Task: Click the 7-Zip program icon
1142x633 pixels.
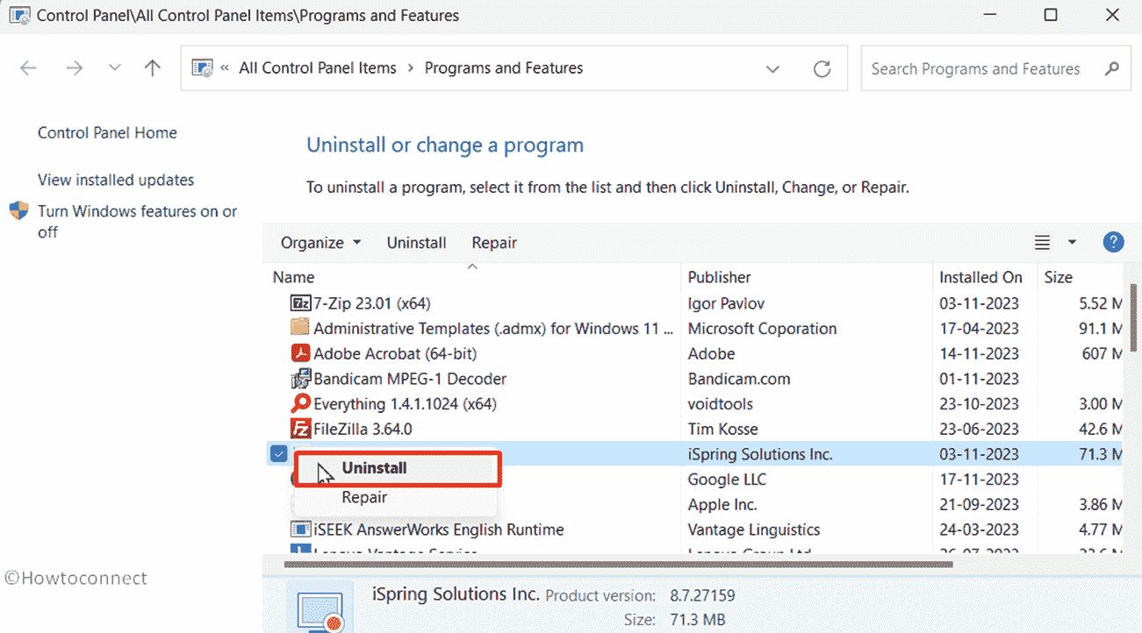Action: click(300, 303)
